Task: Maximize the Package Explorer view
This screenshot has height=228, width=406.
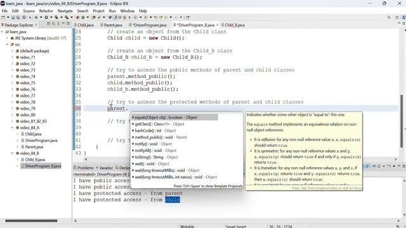Action: point(68,24)
